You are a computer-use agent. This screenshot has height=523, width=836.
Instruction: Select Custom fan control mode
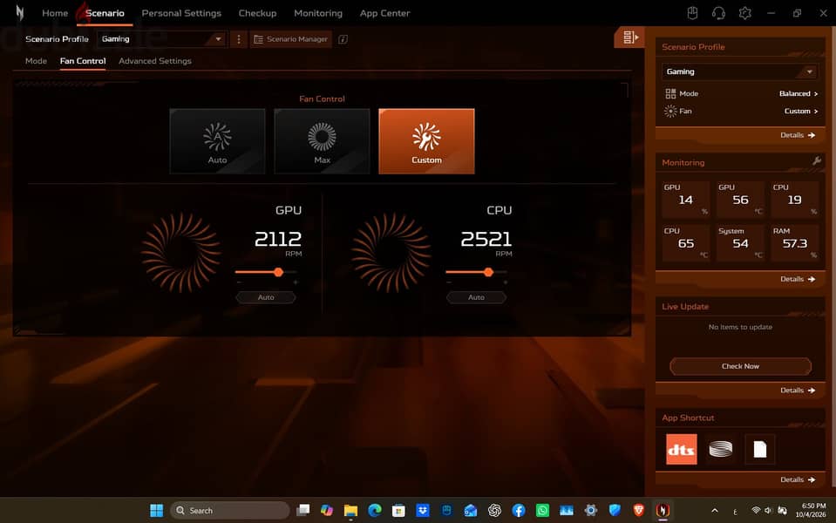pyautogui.click(x=426, y=141)
